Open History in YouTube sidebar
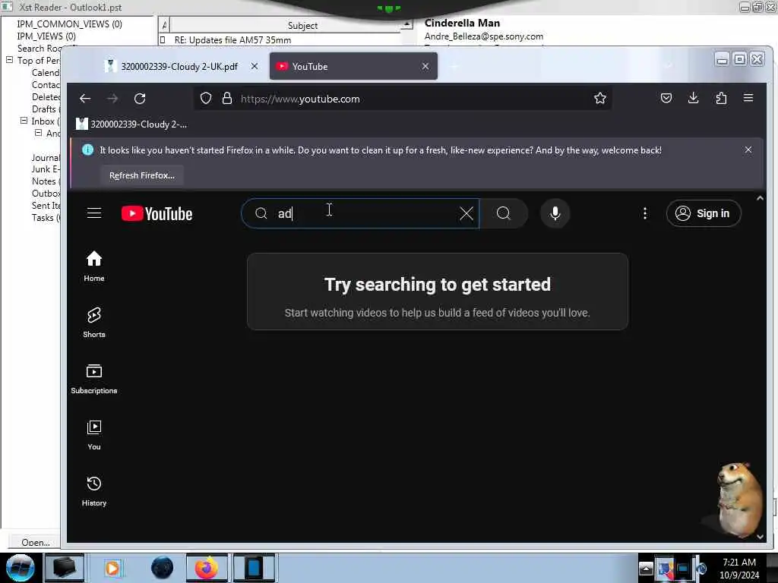This screenshot has width=778, height=583. (93, 491)
